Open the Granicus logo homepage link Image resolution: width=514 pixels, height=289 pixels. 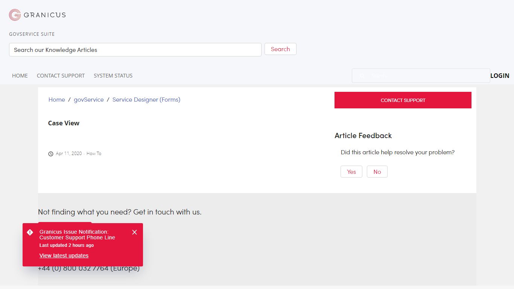[x=38, y=15]
